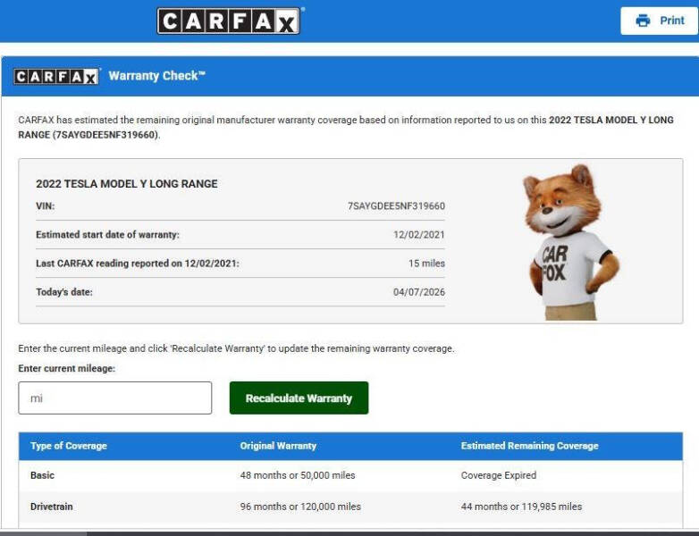The width and height of the screenshot is (699, 536).
Task: Click the 2022 TESLA MODEL Y LONG RANGE card title
Action: [x=127, y=183]
